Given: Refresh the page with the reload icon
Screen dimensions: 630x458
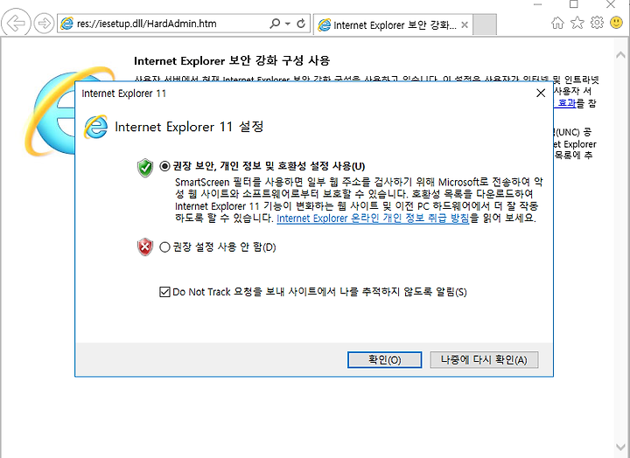Looking at the screenshot, I should click(301, 24).
